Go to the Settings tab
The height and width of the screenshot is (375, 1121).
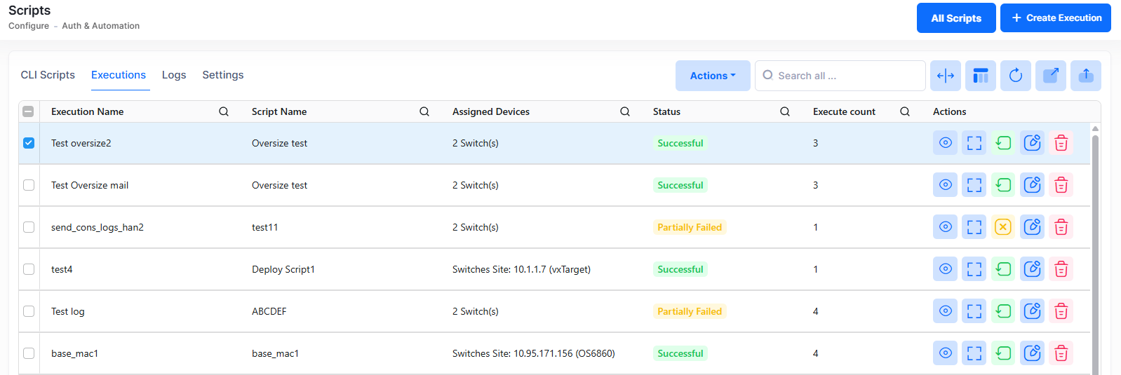point(223,75)
